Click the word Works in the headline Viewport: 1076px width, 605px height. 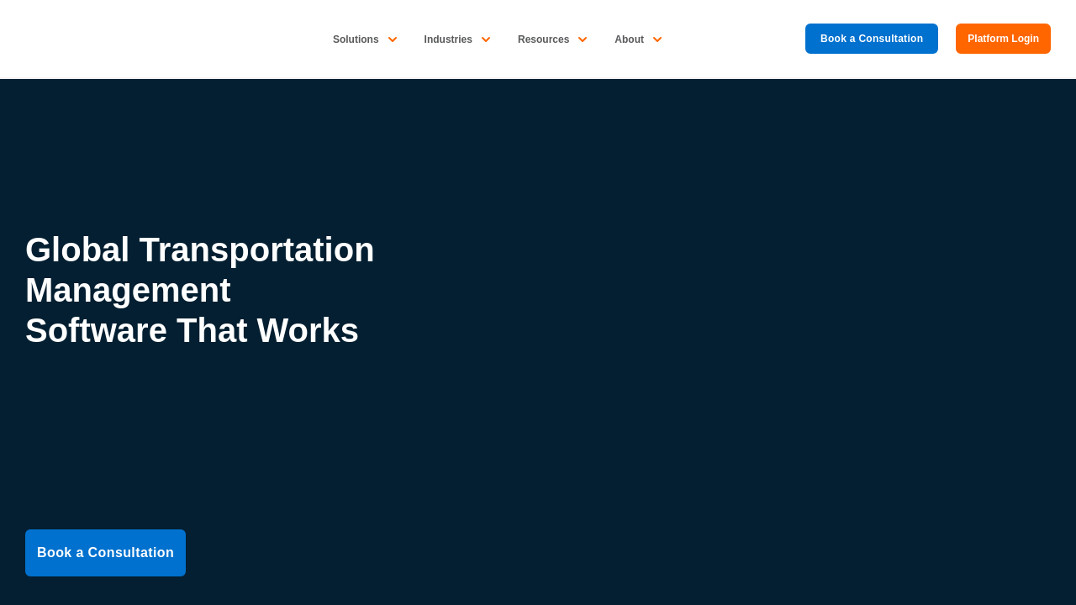pos(308,330)
